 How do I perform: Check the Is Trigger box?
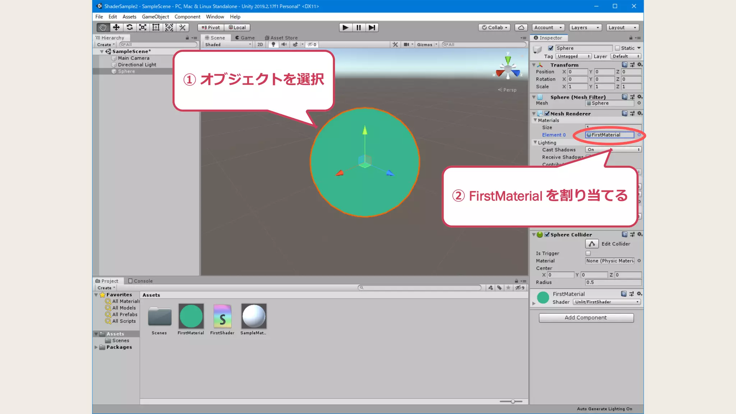588,253
